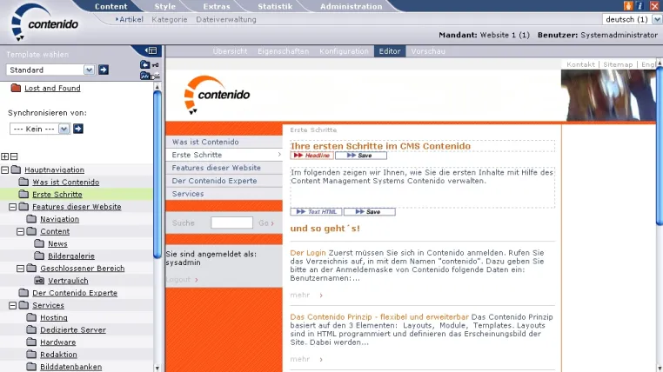Collapse the left navigation panel toggle icon
The width and height of the screenshot is (663, 372).
pyautogui.click(x=151, y=50)
